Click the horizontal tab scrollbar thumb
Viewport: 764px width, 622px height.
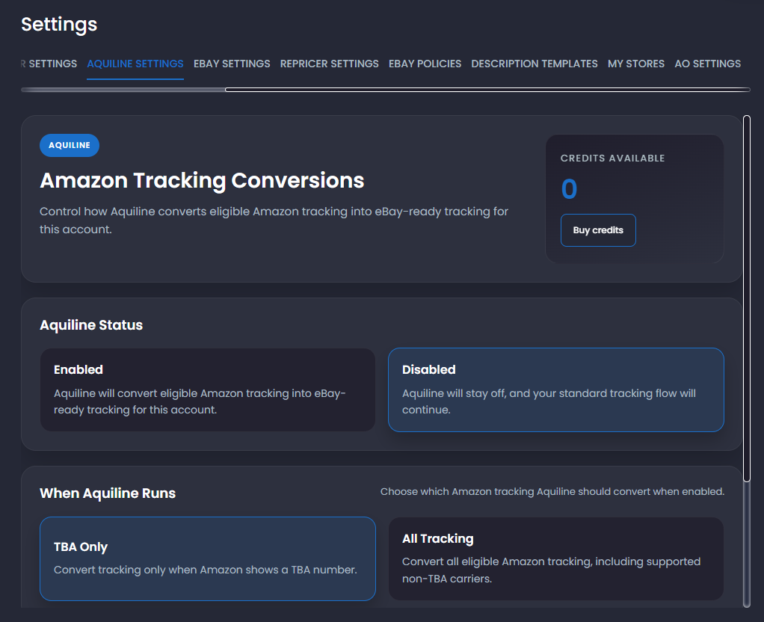(x=487, y=90)
